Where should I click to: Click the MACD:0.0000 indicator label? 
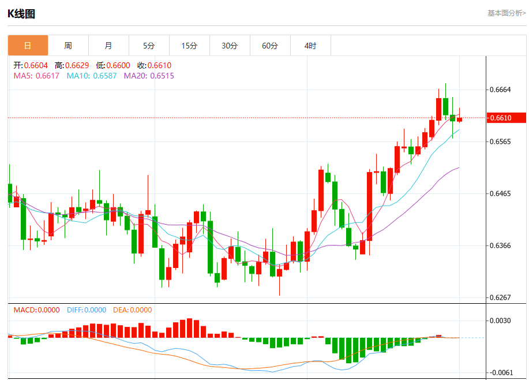[x=36, y=310]
